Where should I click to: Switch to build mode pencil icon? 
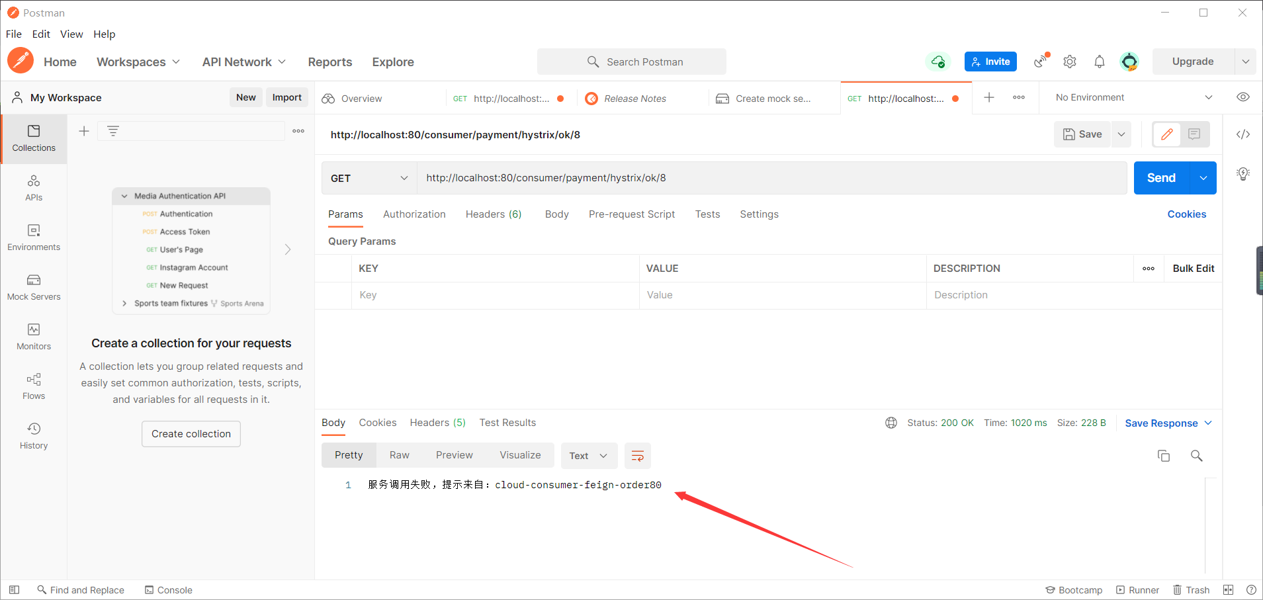click(1167, 134)
